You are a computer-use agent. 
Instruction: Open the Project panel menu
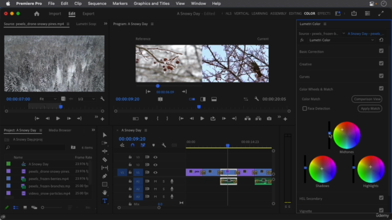click(x=40, y=130)
